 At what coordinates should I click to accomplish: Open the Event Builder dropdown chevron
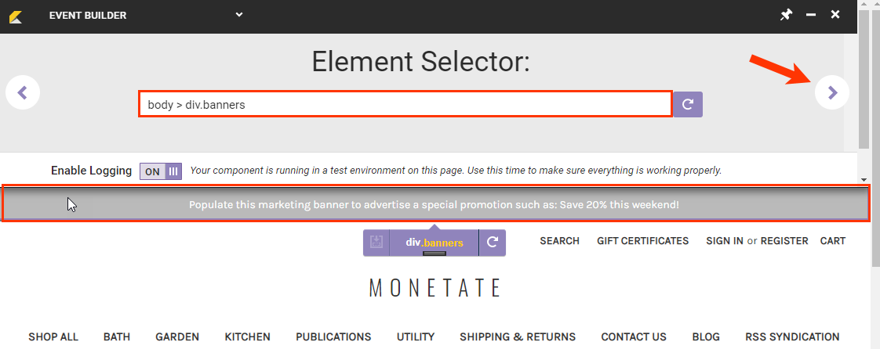(x=239, y=15)
